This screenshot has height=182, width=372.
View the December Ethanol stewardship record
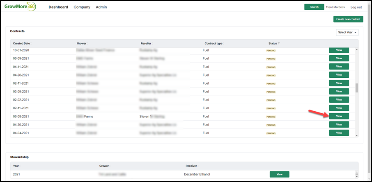coord(280,174)
